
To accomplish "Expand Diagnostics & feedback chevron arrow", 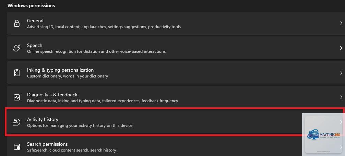I will click(341, 97).
